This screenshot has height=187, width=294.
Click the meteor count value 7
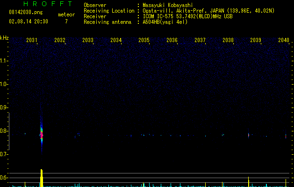tap(66, 22)
